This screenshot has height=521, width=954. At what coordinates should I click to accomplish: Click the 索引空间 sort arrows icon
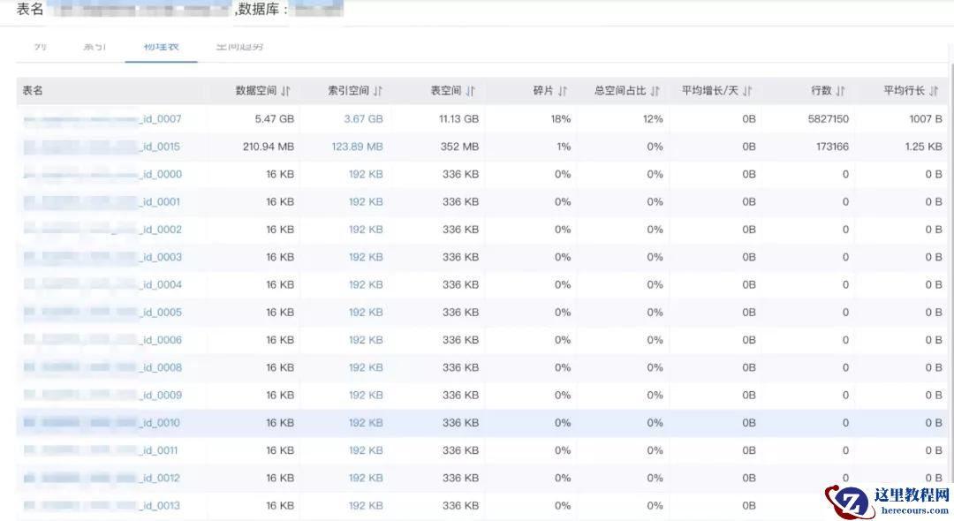coord(378,91)
